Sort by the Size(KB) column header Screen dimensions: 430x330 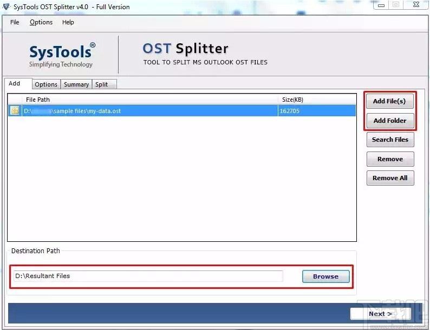(317, 100)
